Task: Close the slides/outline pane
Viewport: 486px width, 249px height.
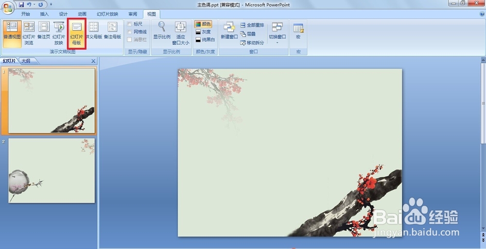Action: click(93, 61)
